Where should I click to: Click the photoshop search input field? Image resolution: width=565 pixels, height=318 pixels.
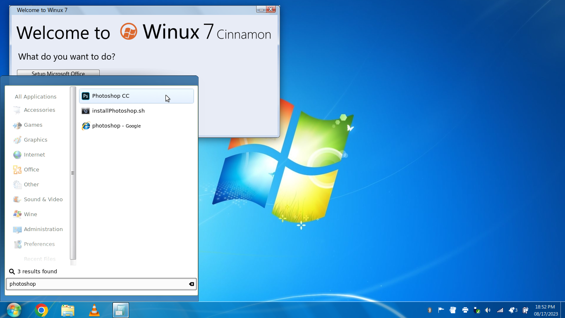click(101, 284)
